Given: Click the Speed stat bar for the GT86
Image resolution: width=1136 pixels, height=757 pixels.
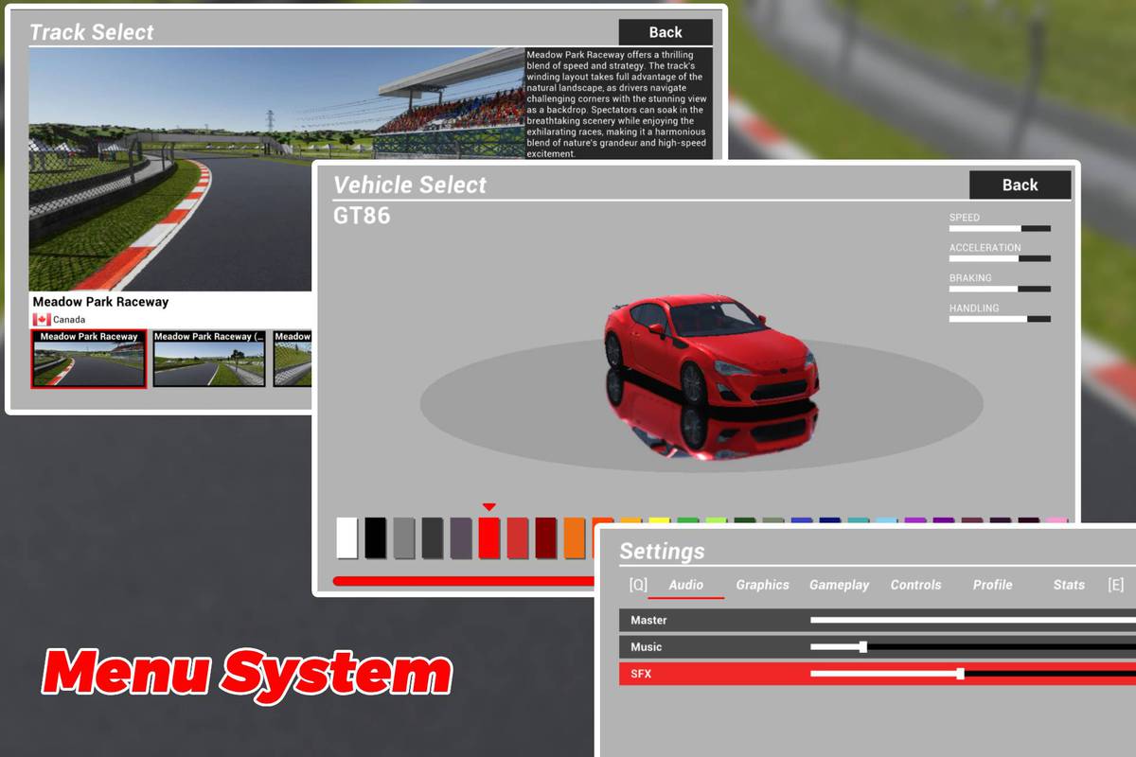Looking at the screenshot, I should pos(999,228).
